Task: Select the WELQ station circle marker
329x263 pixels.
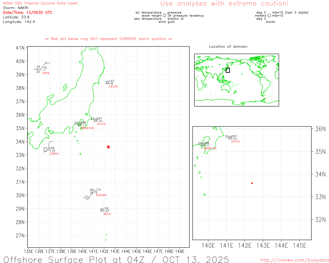Action: (102, 210)
